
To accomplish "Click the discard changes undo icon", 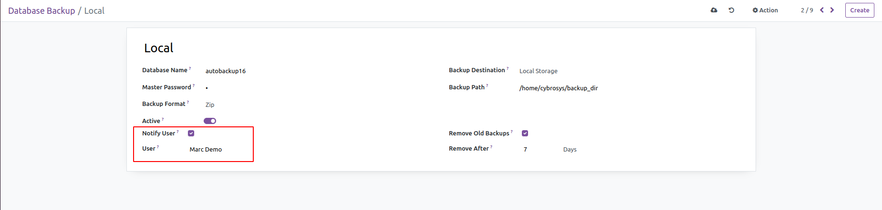I will coord(731,10).
